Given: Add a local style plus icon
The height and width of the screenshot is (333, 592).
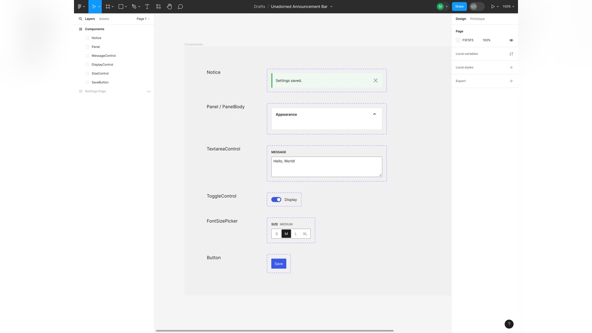Looking at the screenshot, I should 511,67.
